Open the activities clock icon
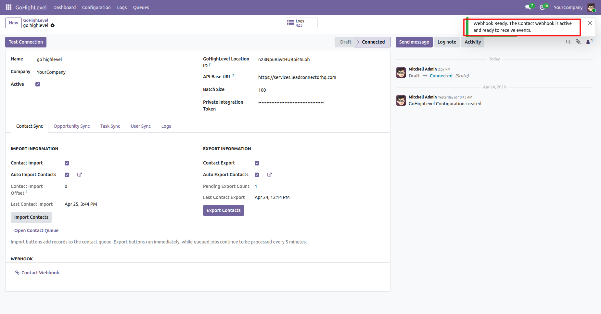The width and height of the screenshot is (601, 314). coord(542,7)
